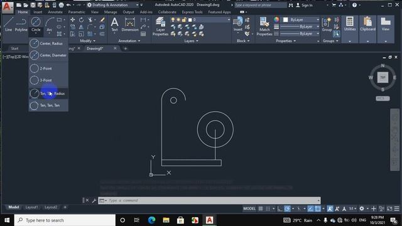Select the Line tool
Screen dimensions: 402x226
click(x=8, y=24)
